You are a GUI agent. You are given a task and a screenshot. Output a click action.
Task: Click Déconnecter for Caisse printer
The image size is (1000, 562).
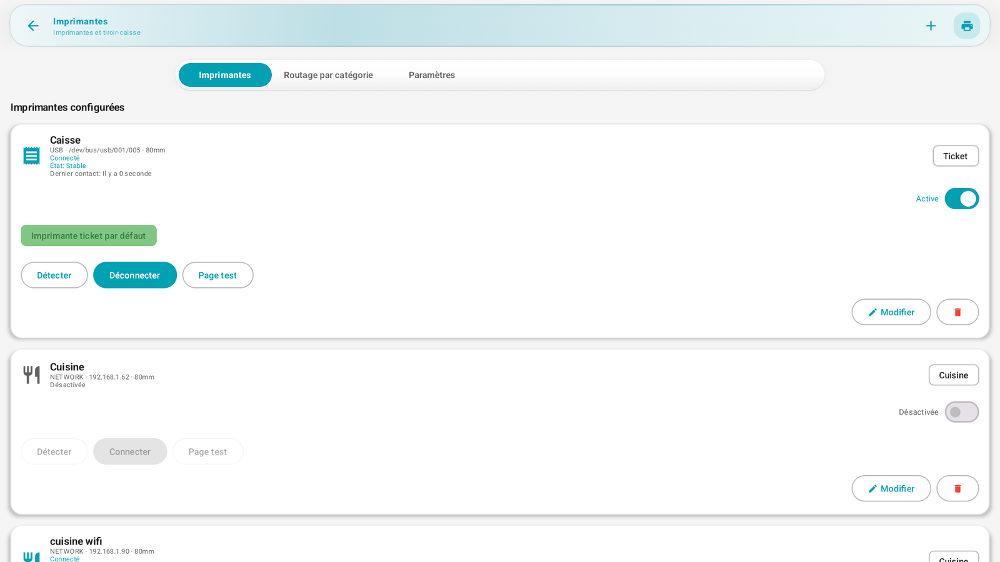(135, 275)
